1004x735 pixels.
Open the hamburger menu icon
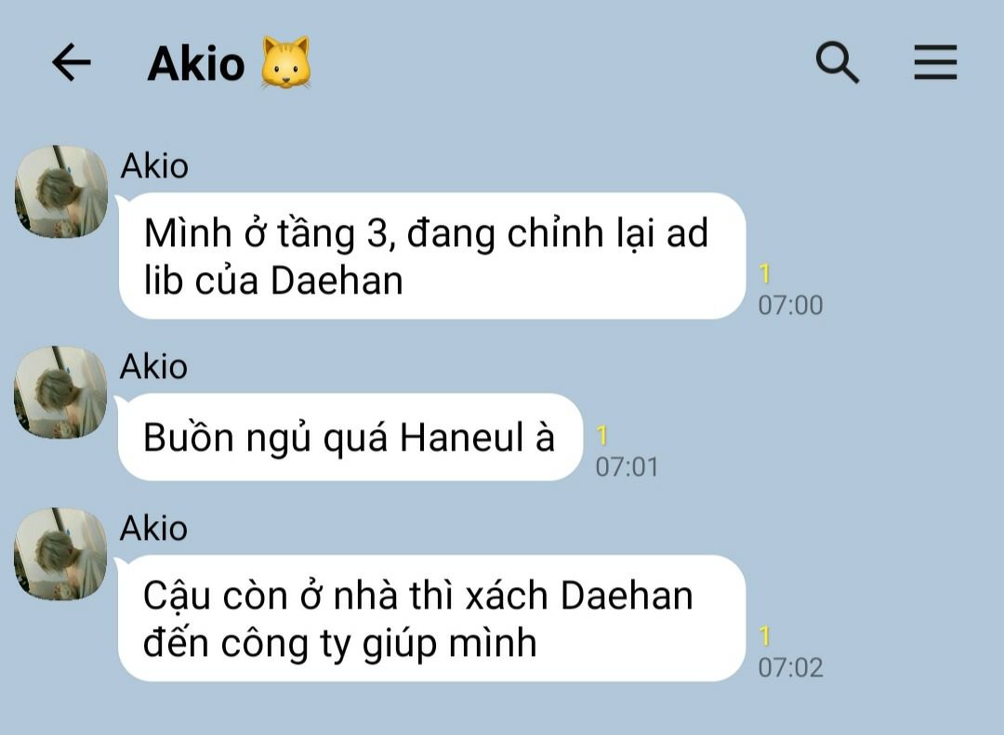[x=935, y=62]
